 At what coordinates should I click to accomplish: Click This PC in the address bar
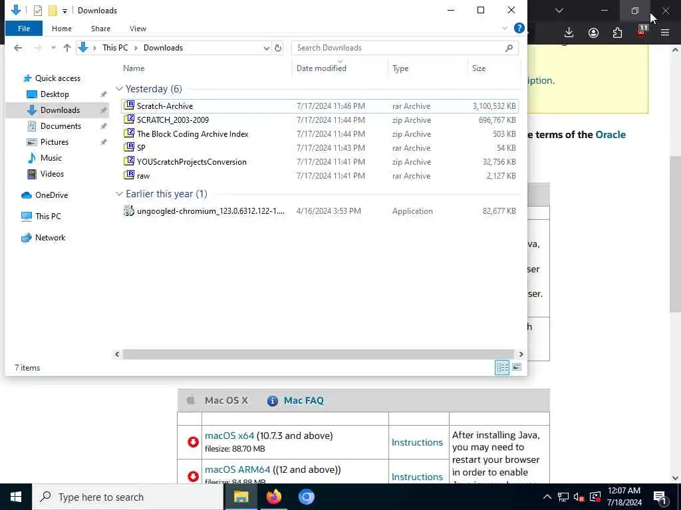(115, 48)
